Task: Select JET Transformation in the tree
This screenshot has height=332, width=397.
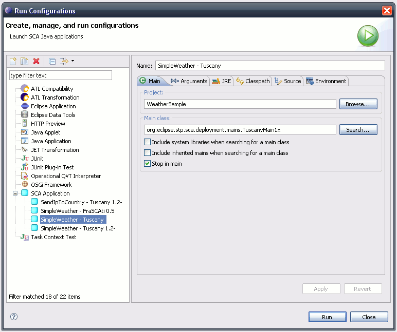Action: point(55,149)
